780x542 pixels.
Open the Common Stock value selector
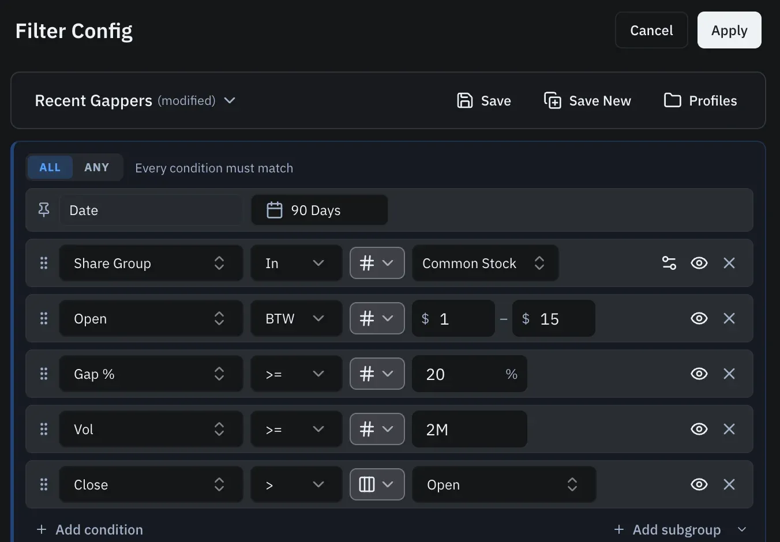(485, 263)
